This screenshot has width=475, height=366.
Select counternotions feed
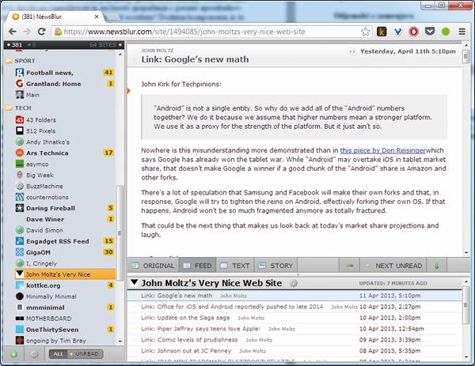65,197
